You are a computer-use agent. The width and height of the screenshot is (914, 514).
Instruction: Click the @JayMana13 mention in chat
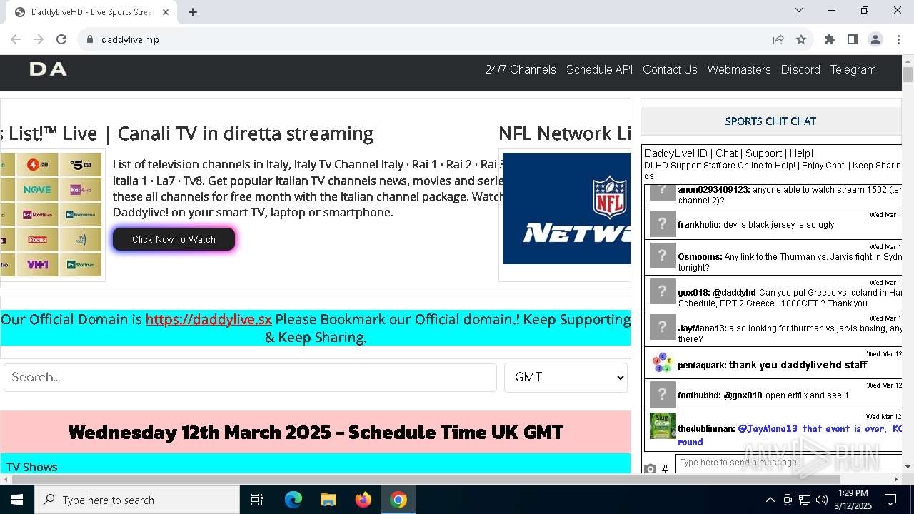[768, 429]
